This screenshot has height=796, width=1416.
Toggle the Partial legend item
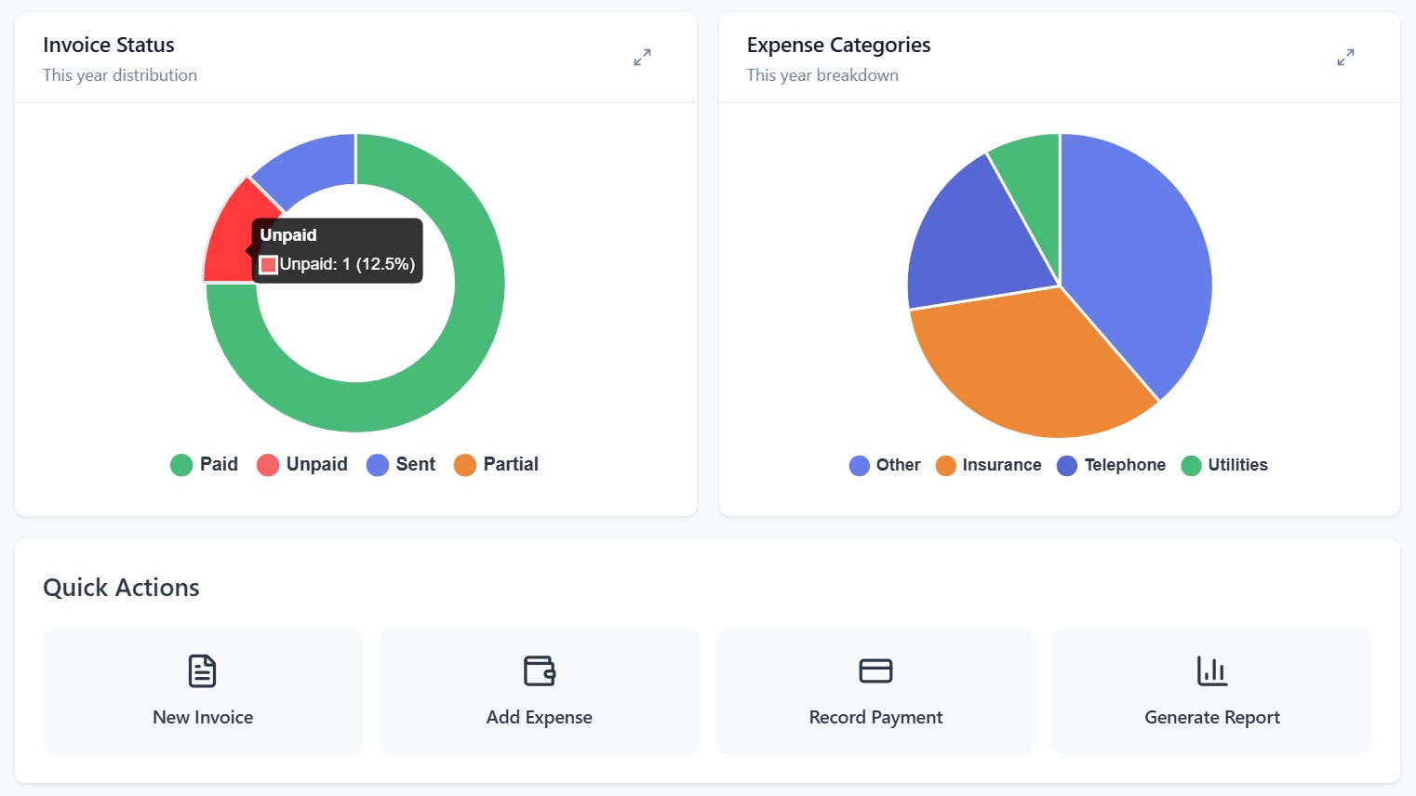(x=496, y=464)
